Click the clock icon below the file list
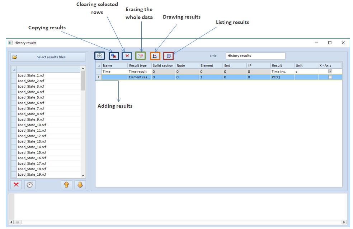 [x=30, y=185]
